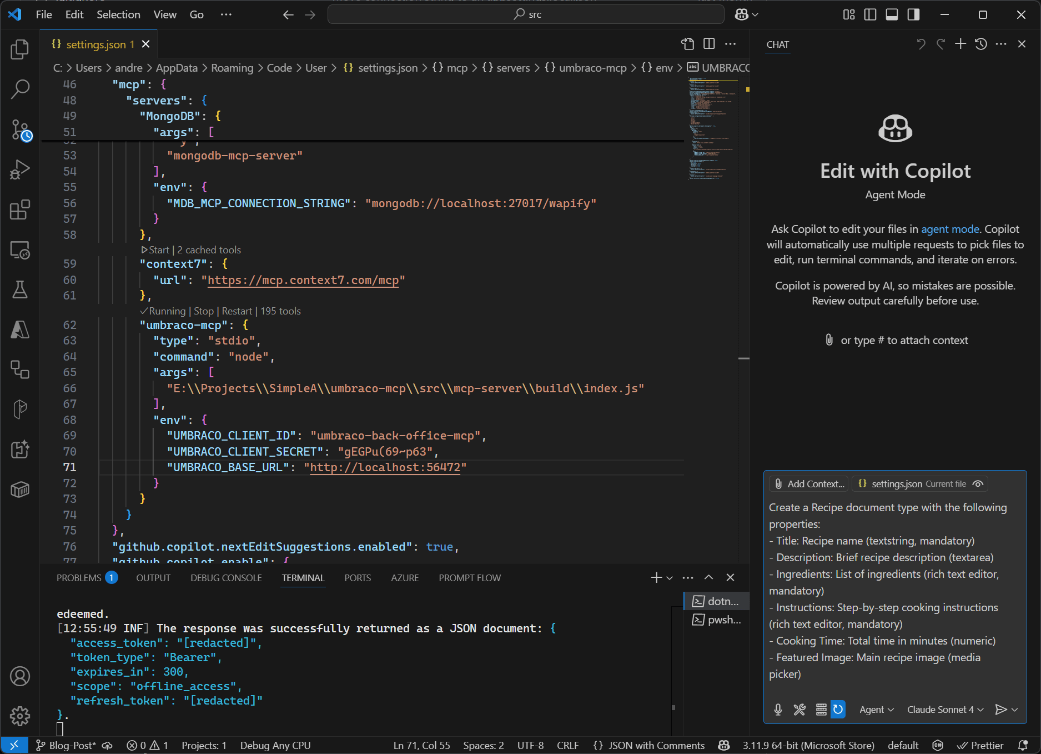Viewport: 1041px width, 754px height.
Task: Restart the umbraco-mcp server
Action: (x=237, y=311)
